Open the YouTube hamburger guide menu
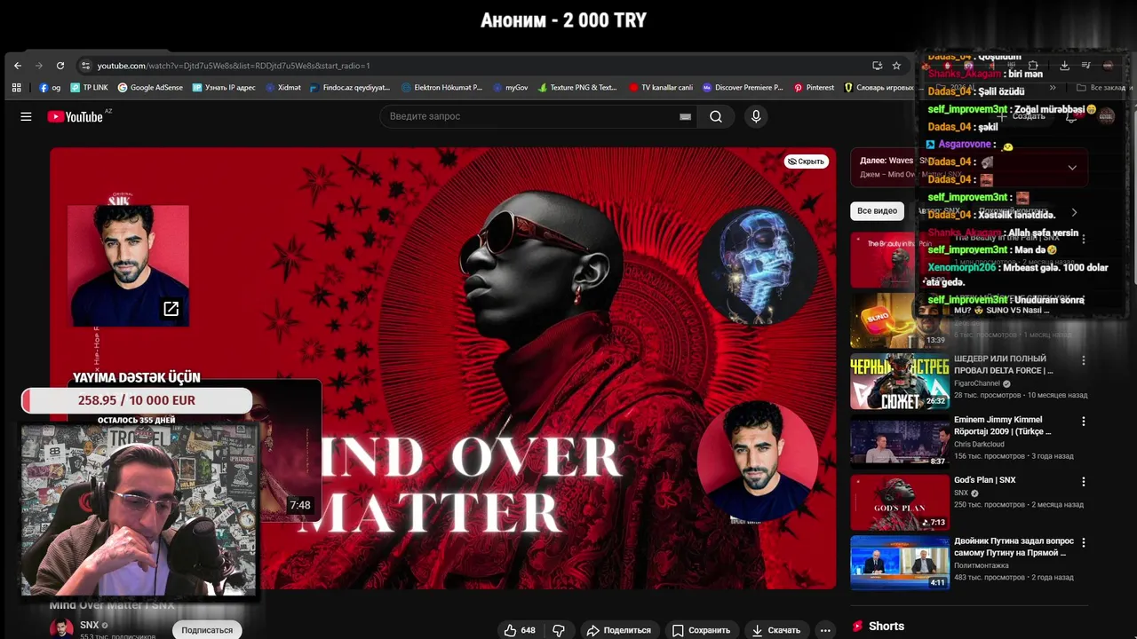 (26, 116)
